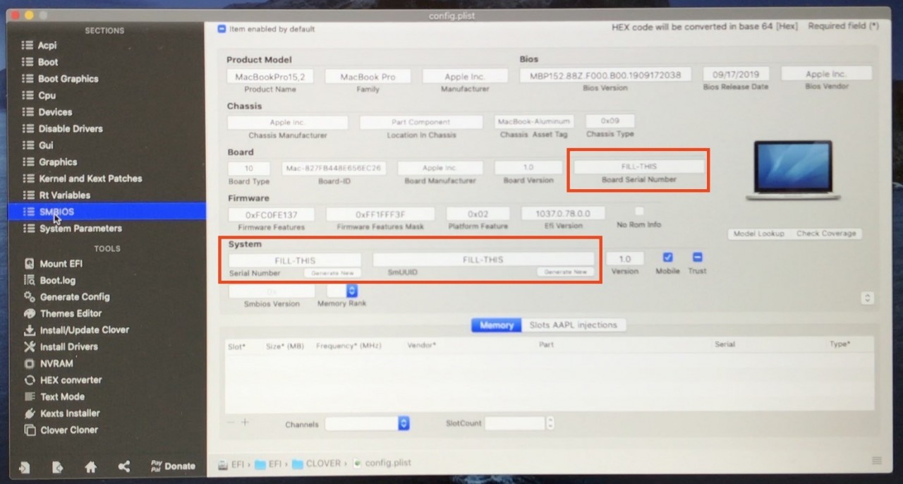Click the SlotCount input field
This screenshot has height=484, width=903.
pyautogui.click(x=515, y=423)
